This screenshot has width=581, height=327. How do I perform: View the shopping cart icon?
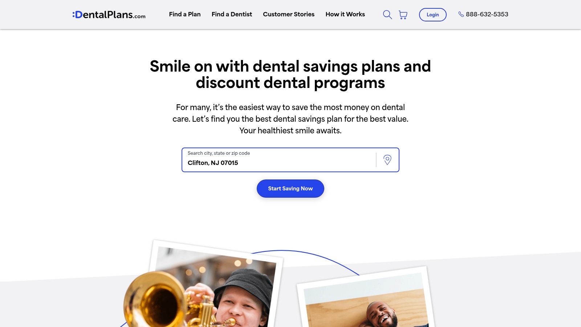[403, 15]
